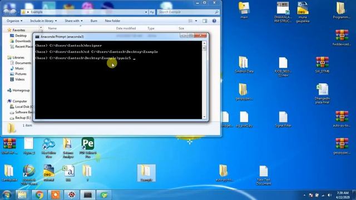The image size is (356, 200).
Task: Open the 'muna gaupalika' DWG file
Action: pos(303,12)
